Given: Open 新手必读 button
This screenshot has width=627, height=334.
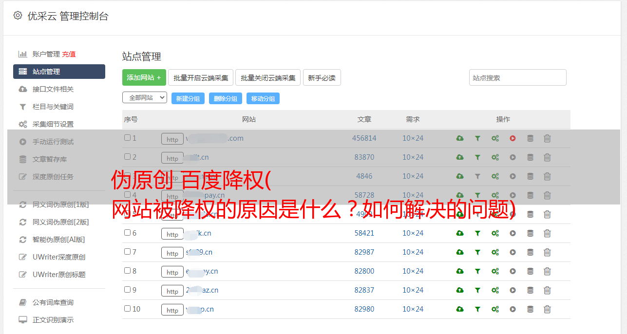Looking at the screenshot, I should [322, 77].
